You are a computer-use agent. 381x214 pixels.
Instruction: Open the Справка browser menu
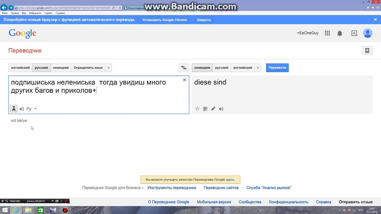pos(60,13)
